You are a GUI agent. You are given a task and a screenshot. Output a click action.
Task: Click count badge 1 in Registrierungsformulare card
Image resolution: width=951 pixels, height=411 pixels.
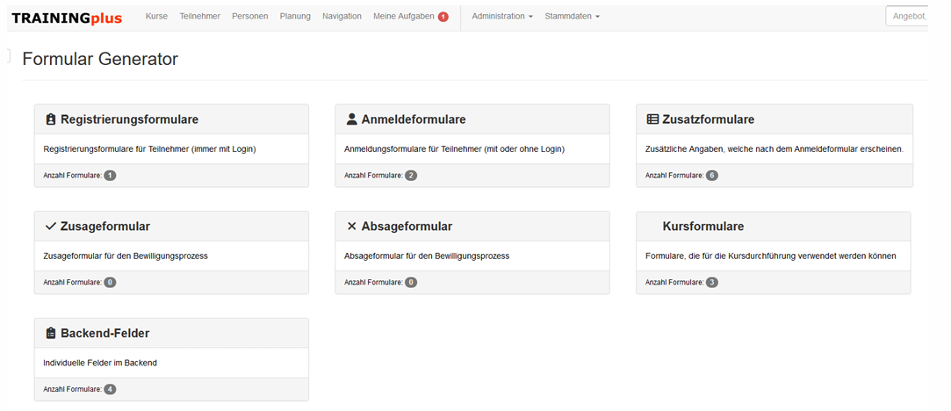click(110, 175)
